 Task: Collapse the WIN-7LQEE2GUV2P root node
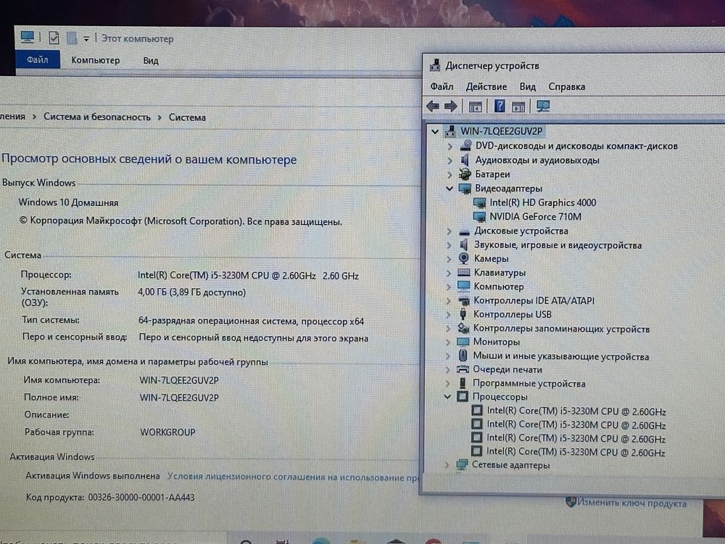434,131
